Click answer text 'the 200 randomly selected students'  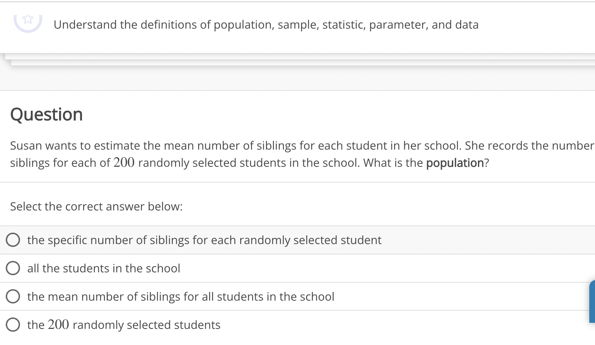tap(124, 325)
